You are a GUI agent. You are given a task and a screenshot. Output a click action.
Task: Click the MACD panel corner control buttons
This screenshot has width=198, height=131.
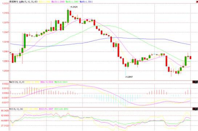(195, 82)
